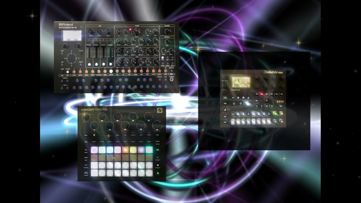The image size is (361, 203).
Task: Click the white record dot on Circuit Tracks
Action: pyautogui.click(x=158, y=165)
